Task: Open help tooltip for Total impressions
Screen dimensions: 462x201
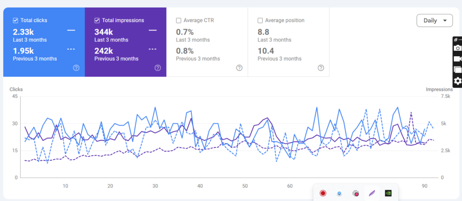Action: coord(157,68)
